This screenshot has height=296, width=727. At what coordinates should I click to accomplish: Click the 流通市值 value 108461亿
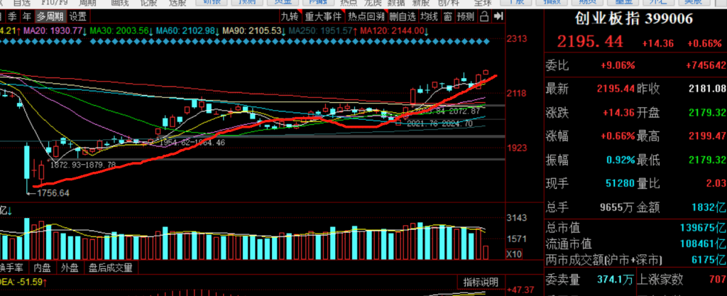pos(704,243)
